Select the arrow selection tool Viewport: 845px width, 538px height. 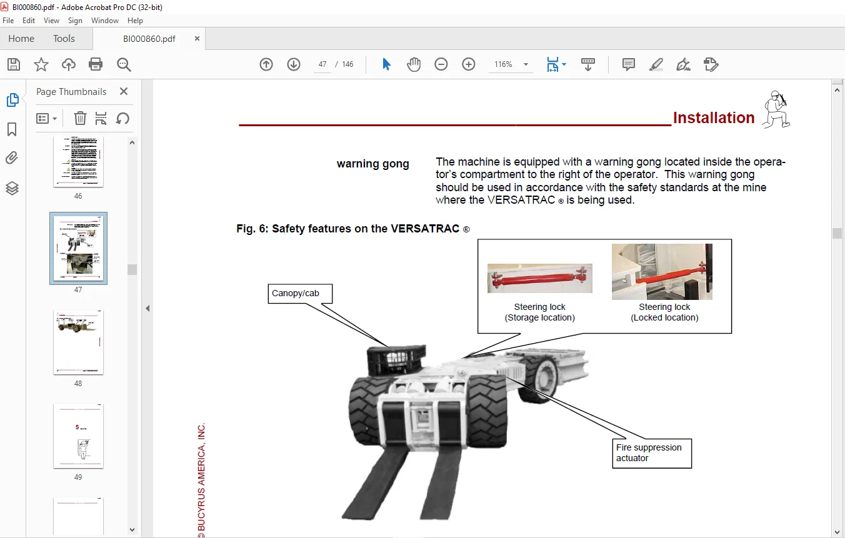pos(386,64)
